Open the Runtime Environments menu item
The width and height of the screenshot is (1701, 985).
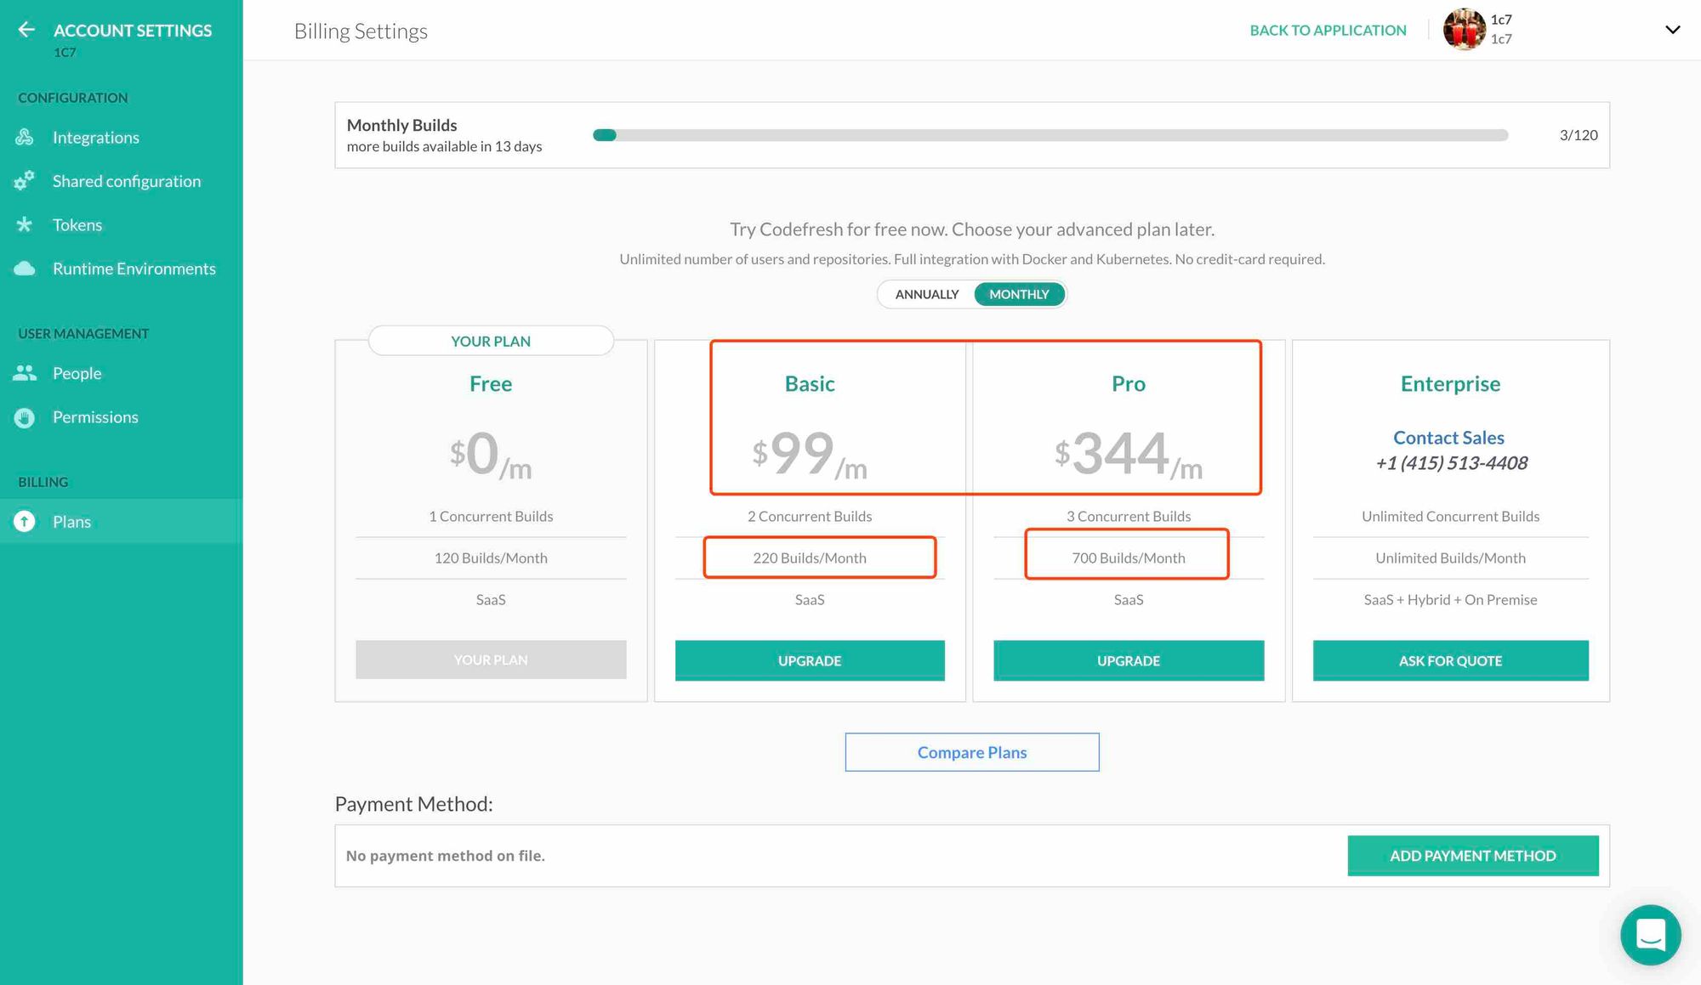click(x=134, y=269)
